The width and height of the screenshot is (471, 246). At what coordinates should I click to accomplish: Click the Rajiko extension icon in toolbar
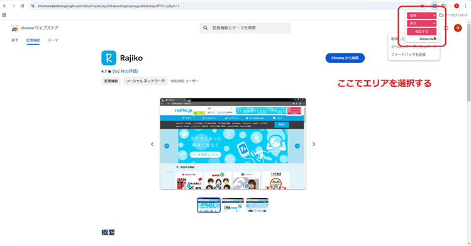(435, 6)
